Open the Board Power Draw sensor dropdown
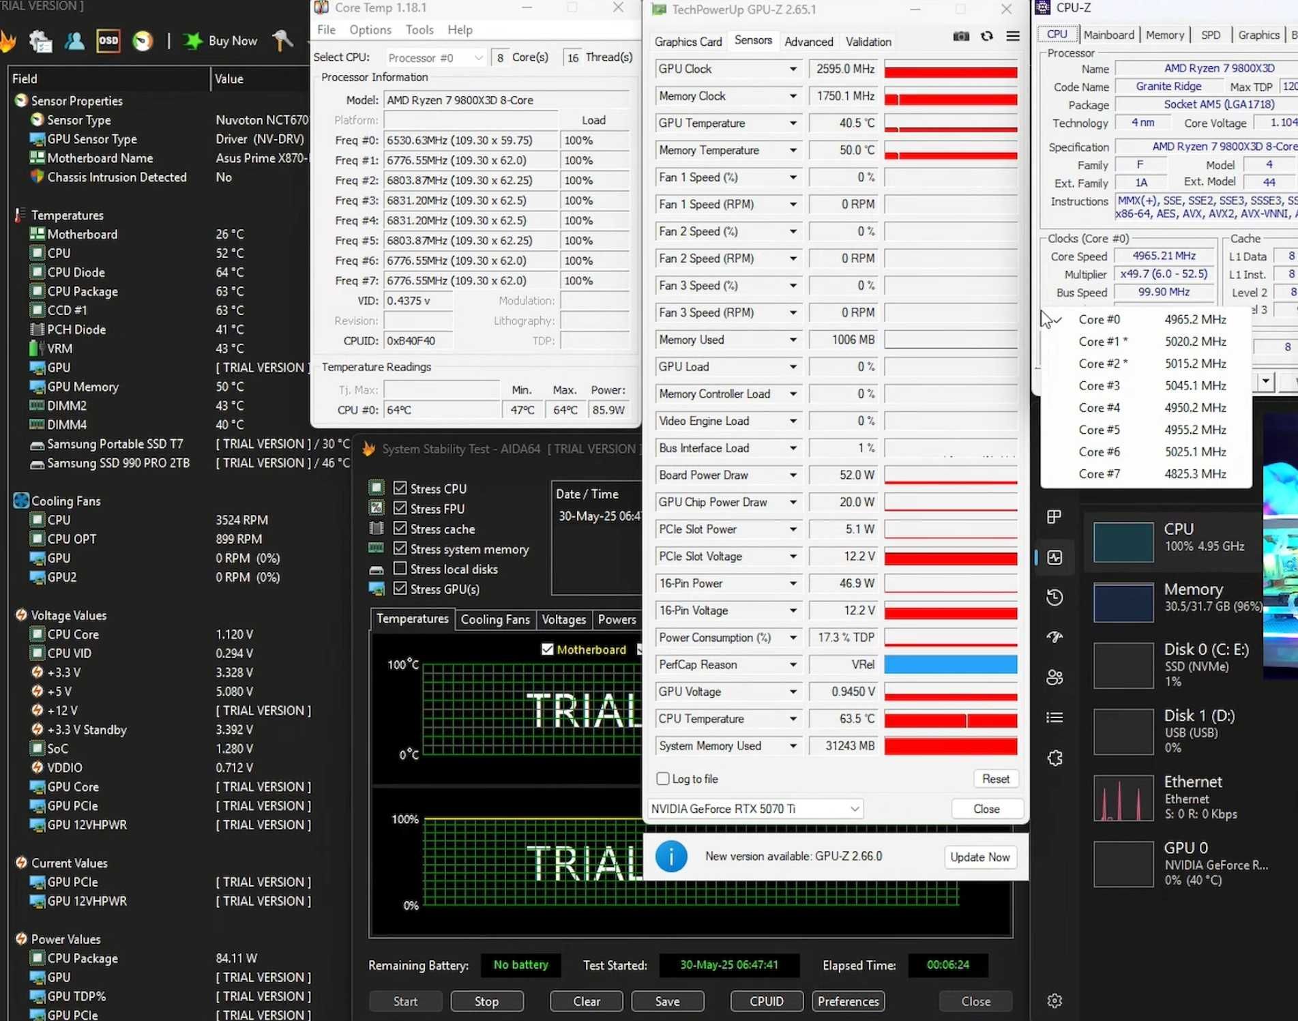Screen dimensions: 1298x1021 click(793, 475)
